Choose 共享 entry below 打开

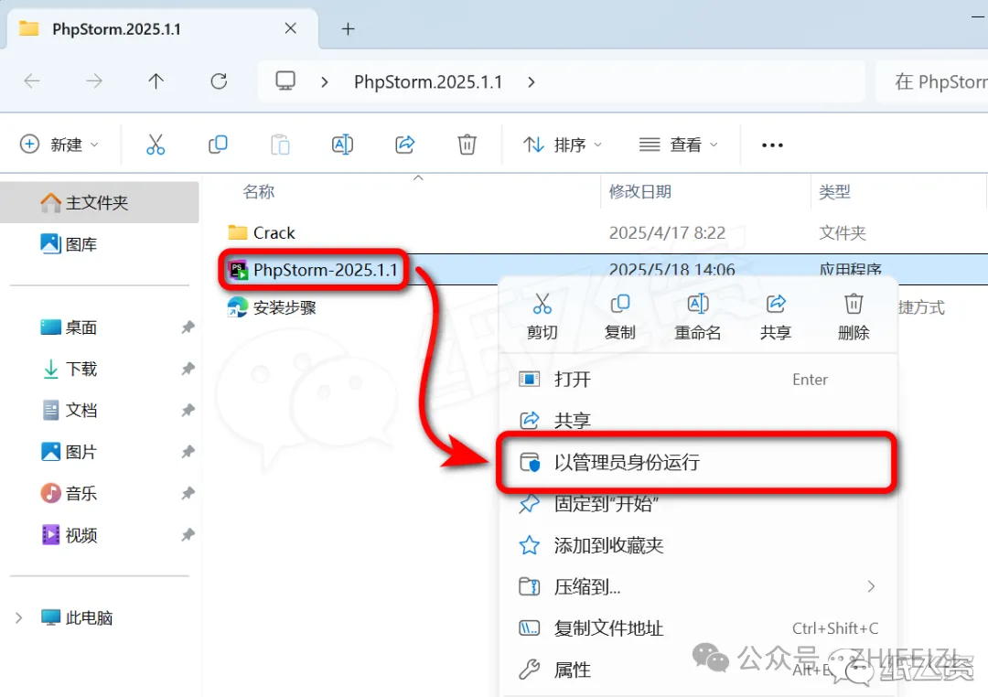698,420
